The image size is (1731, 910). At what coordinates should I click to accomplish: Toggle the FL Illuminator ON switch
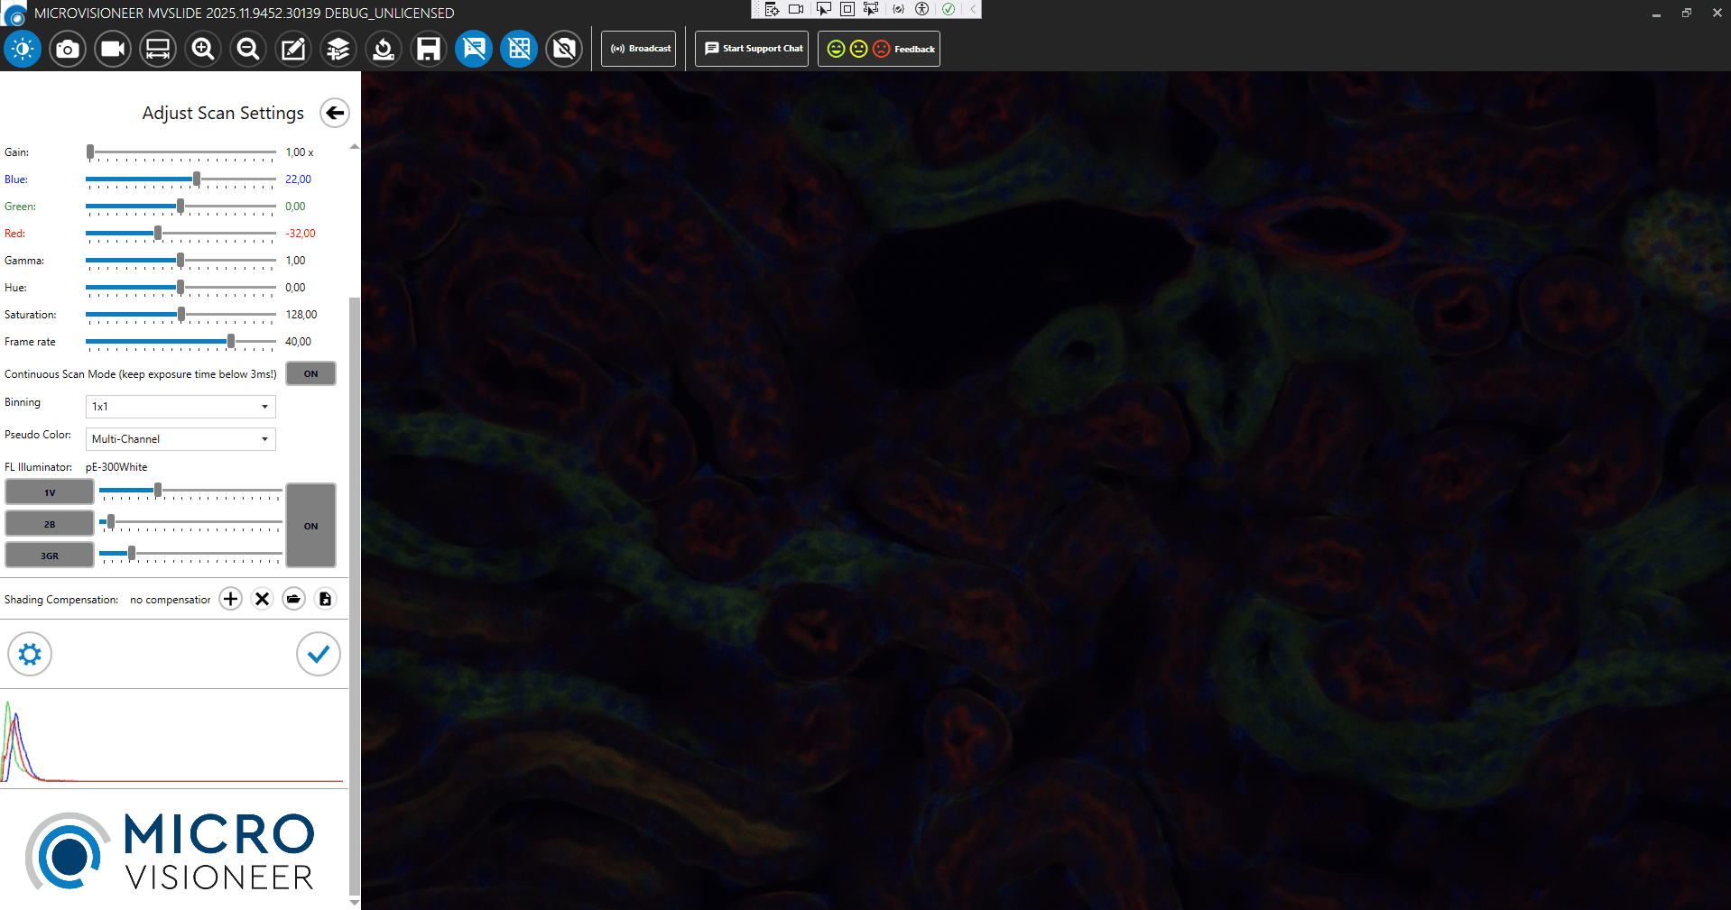point(310,526)
